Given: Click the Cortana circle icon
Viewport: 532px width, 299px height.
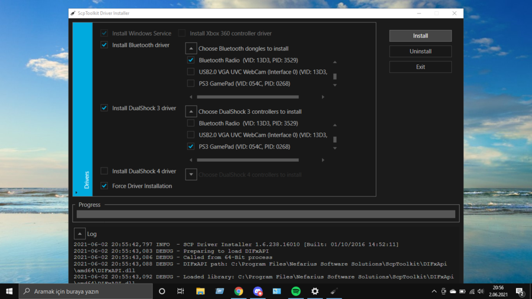Looking at the screenshot, I should tap(162, 291).
